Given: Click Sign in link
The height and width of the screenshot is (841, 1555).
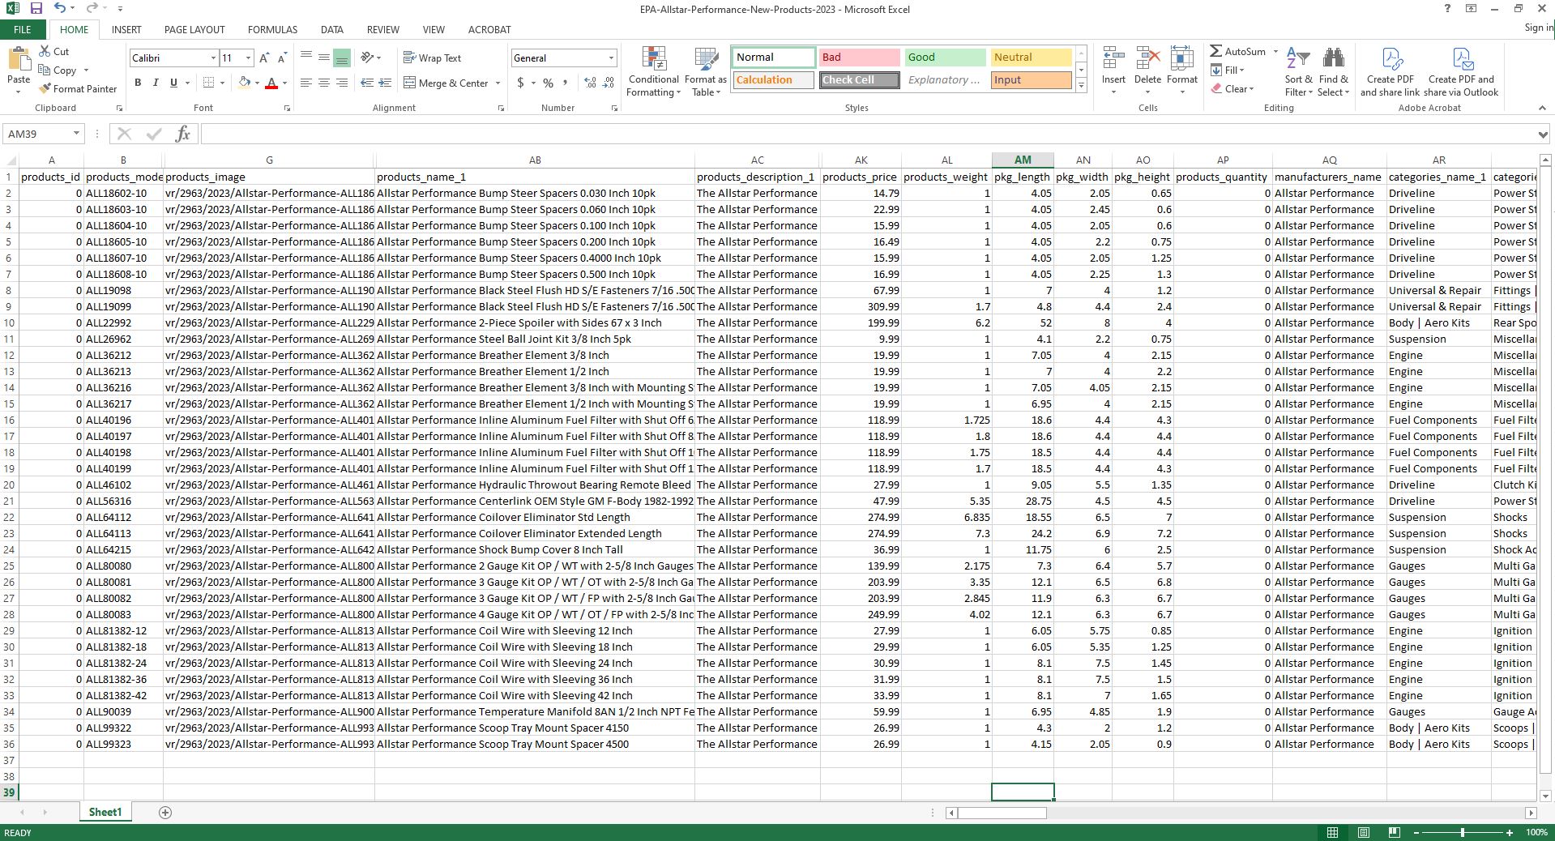Looking at the screenshot, I should 1538,28.
